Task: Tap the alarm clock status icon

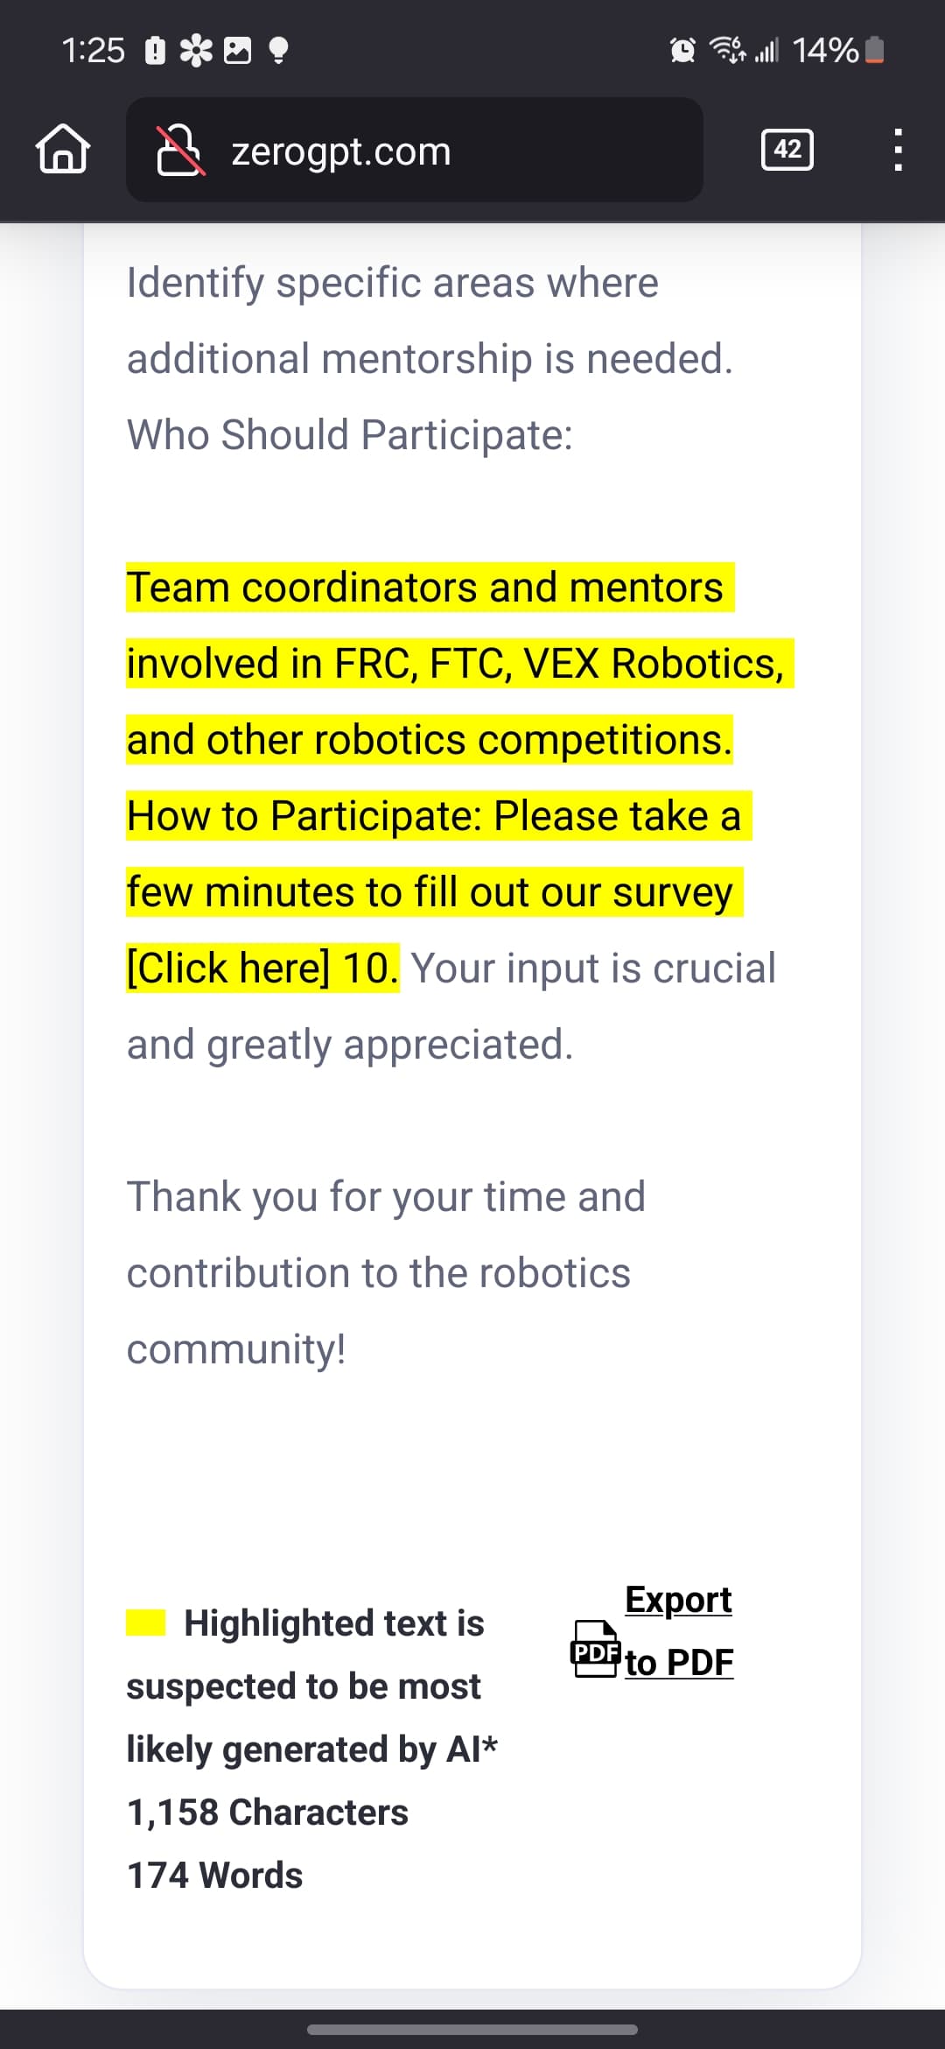Action: click(x=682, y=50)
